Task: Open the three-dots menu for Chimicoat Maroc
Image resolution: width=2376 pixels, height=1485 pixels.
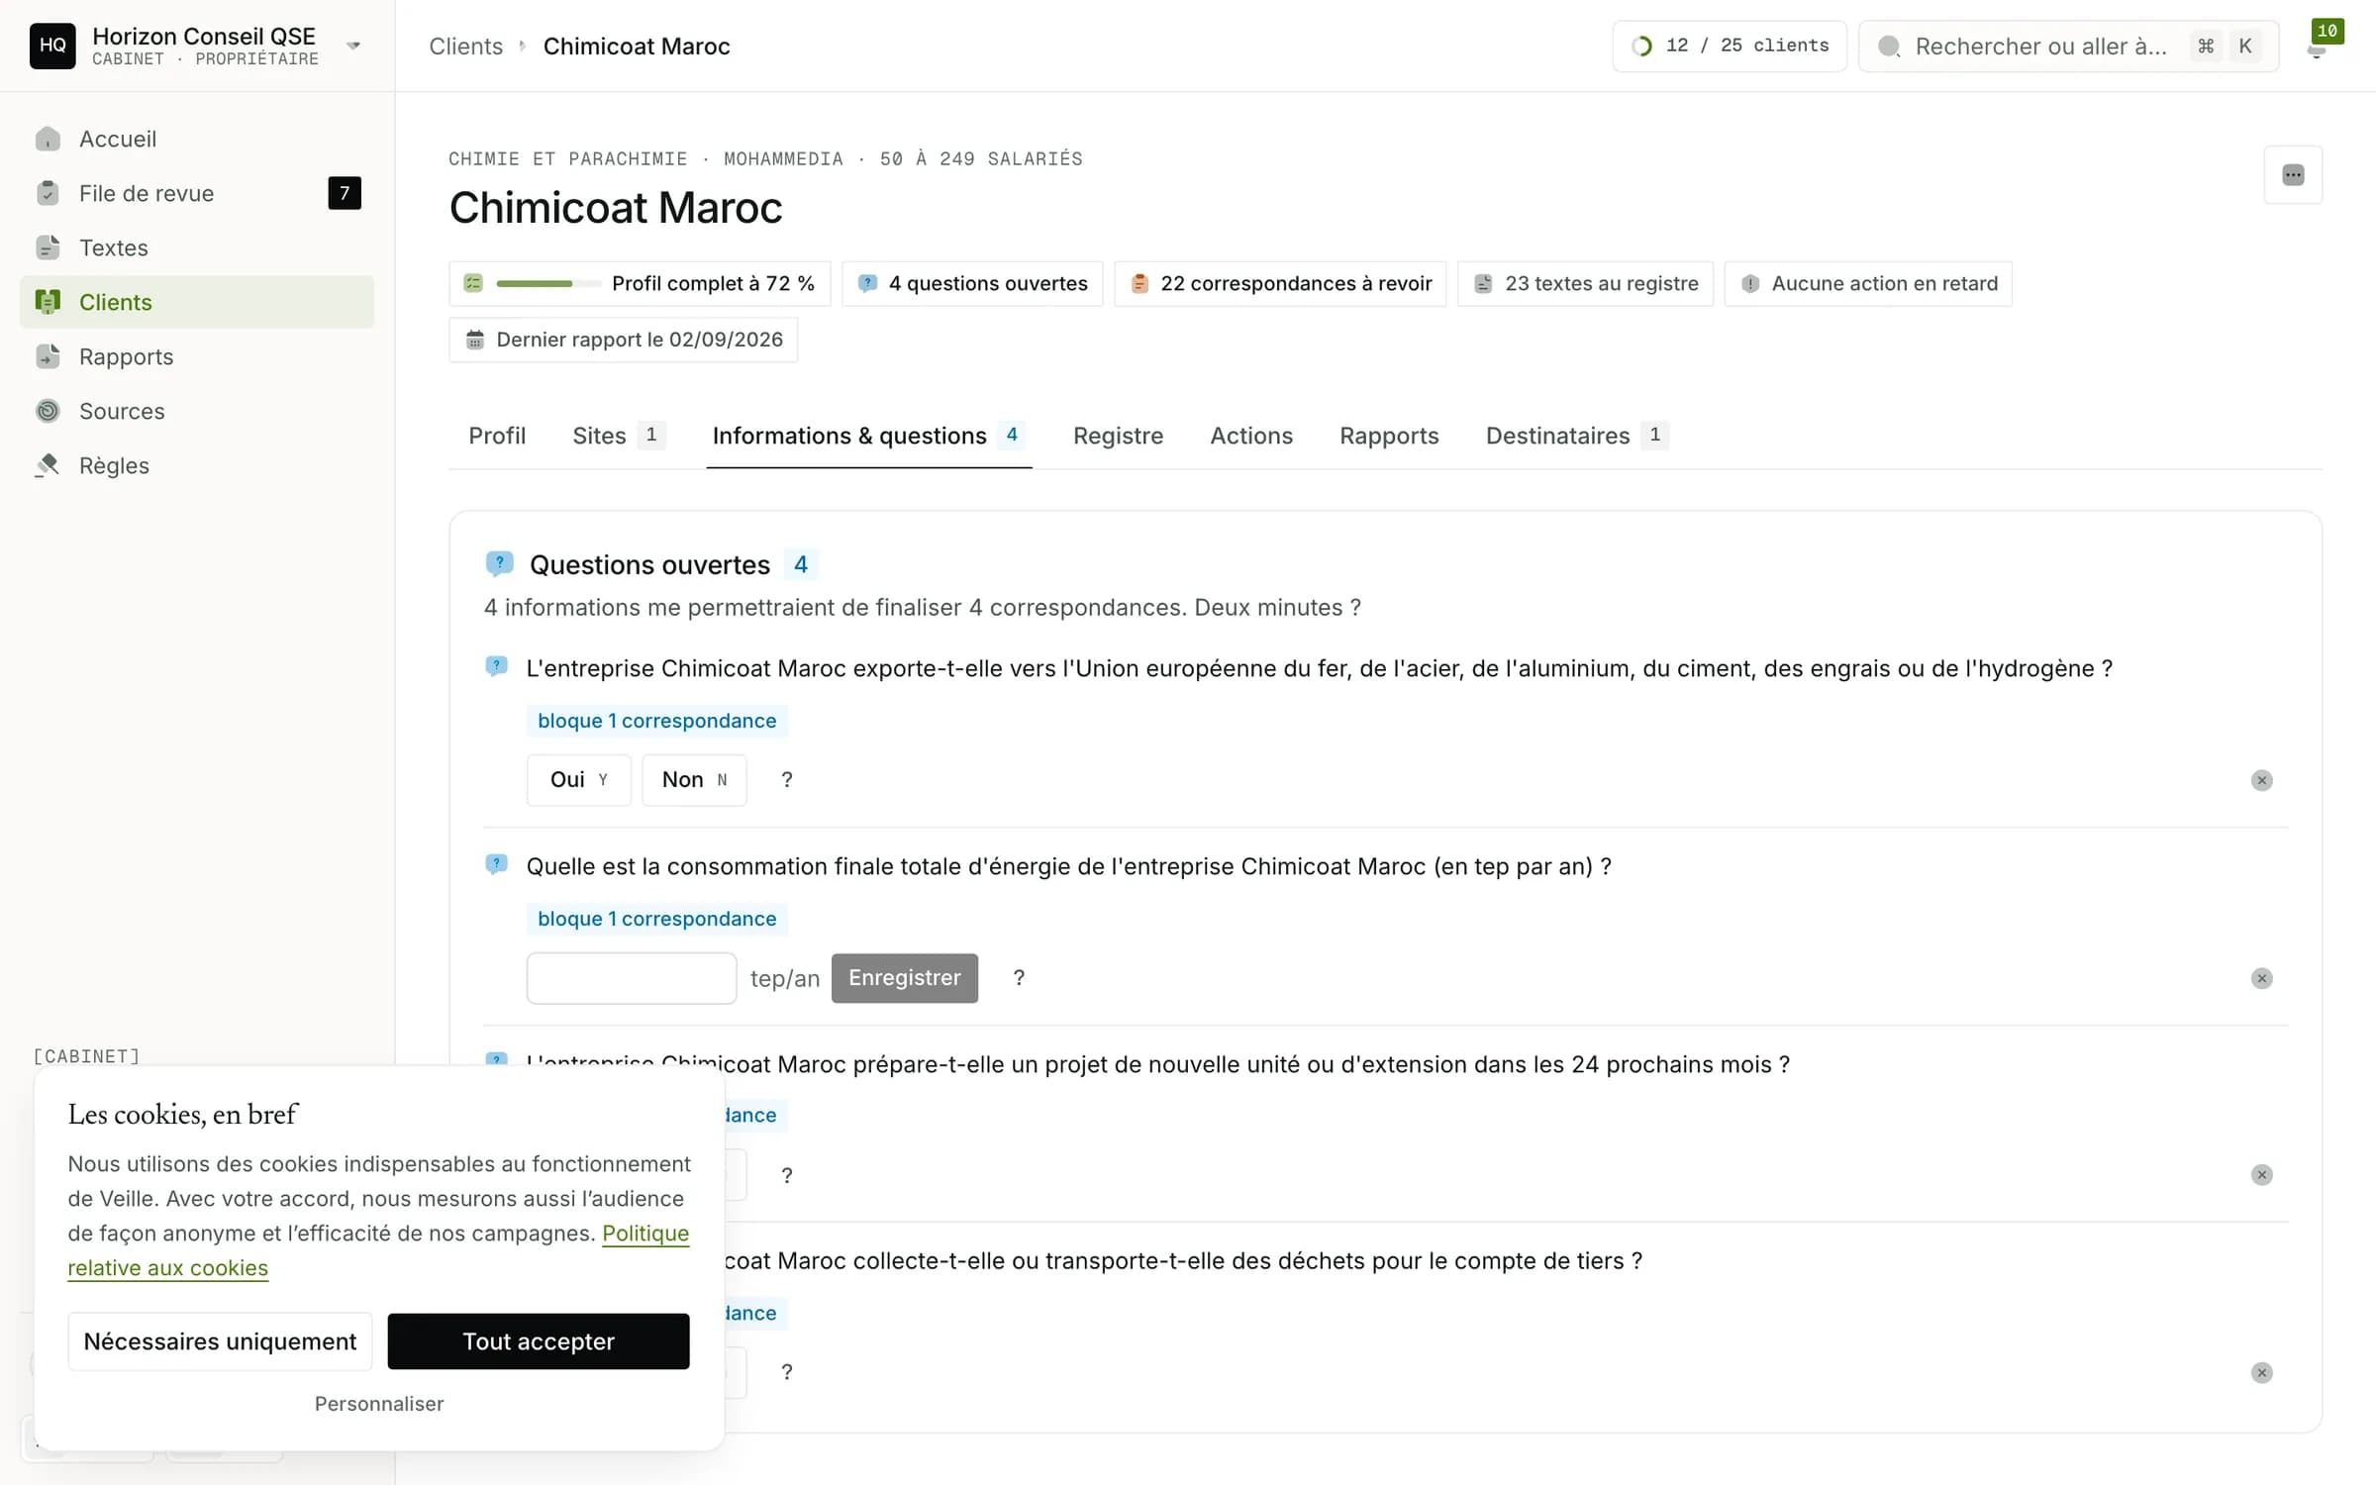Action: (2293, 175)
